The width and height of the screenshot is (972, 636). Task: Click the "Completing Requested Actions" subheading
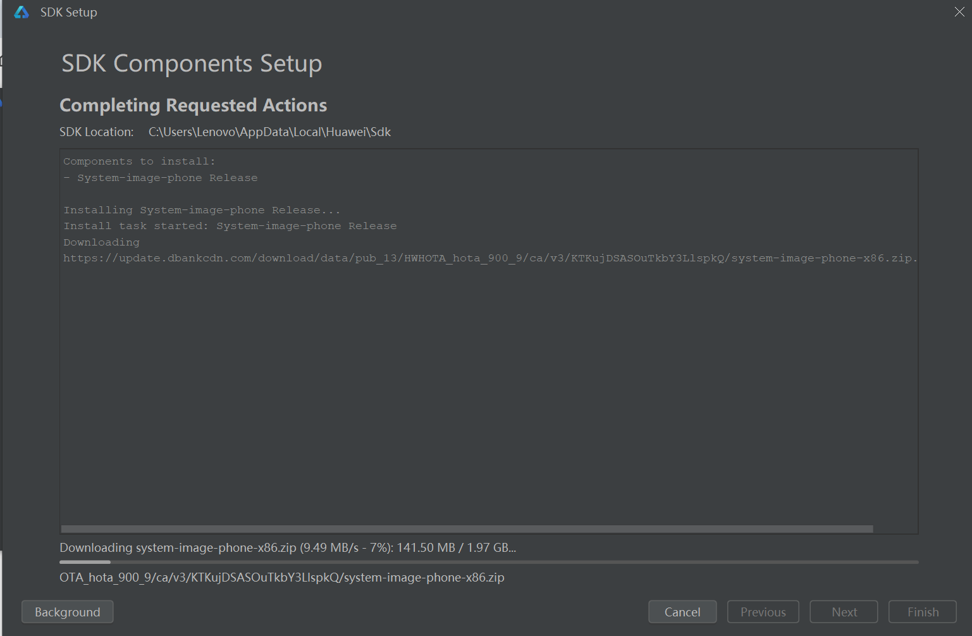(x=194, y=105)
